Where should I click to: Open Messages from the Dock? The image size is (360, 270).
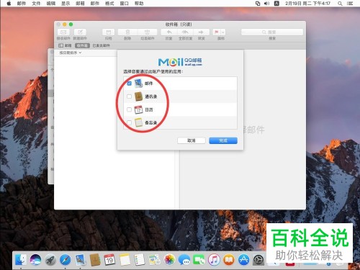pos(184,260)
